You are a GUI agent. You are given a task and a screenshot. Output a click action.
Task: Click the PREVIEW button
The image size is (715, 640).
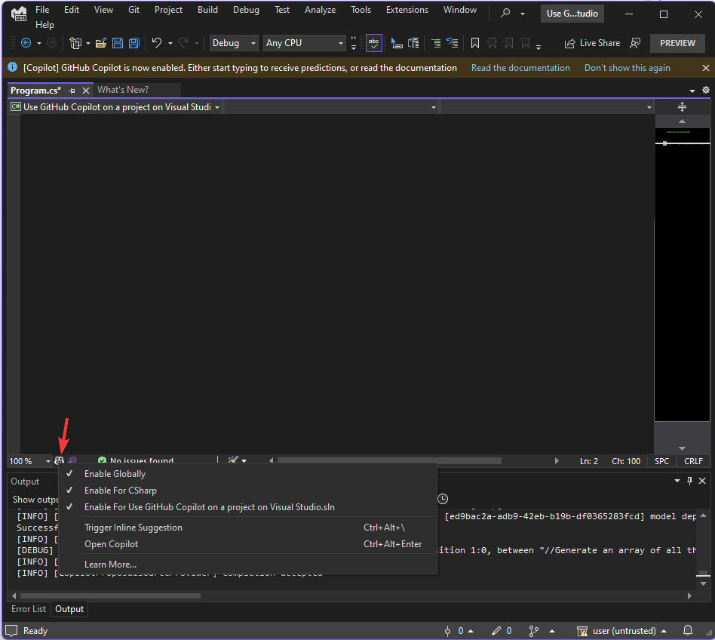677,43
